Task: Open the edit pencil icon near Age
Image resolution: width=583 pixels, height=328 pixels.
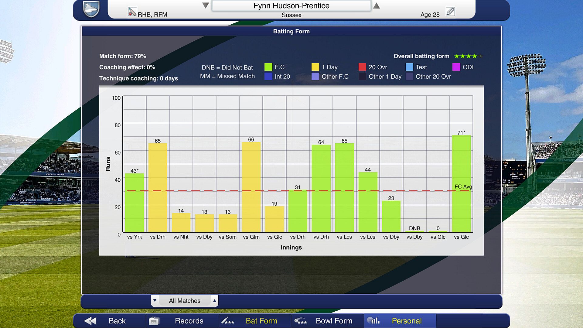Action: 450,12
